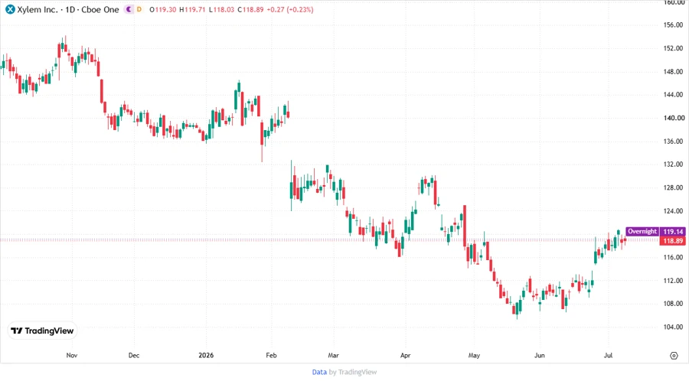Click the Overnight price label
Image resolution: width=689 pixels, height=381 pixels.
(x=642, y=231)
